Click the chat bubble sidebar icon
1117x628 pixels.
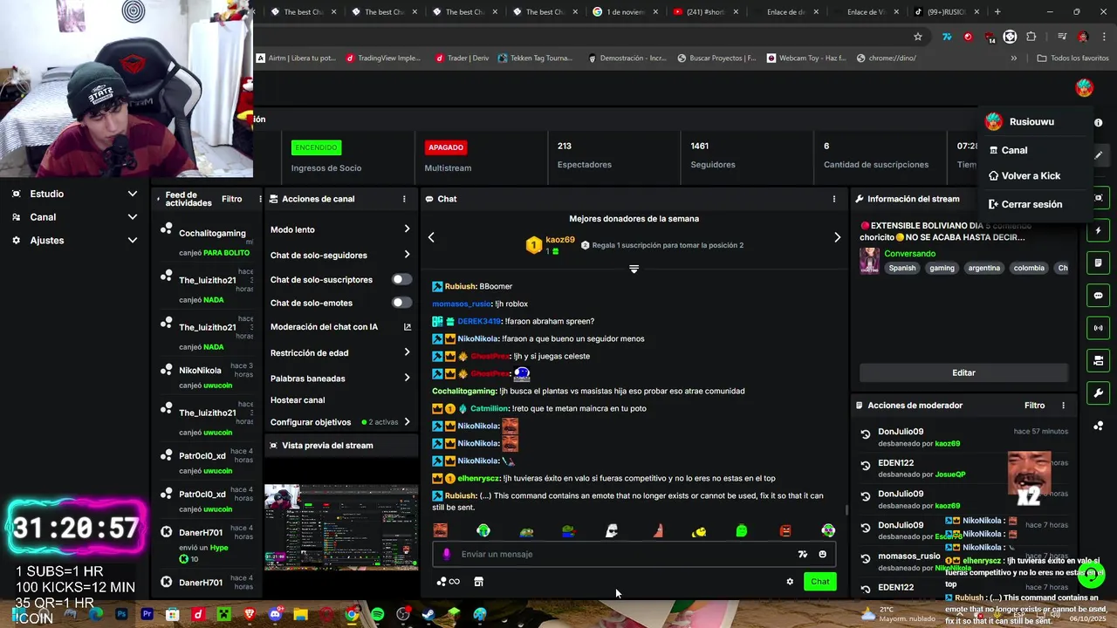1099,296
